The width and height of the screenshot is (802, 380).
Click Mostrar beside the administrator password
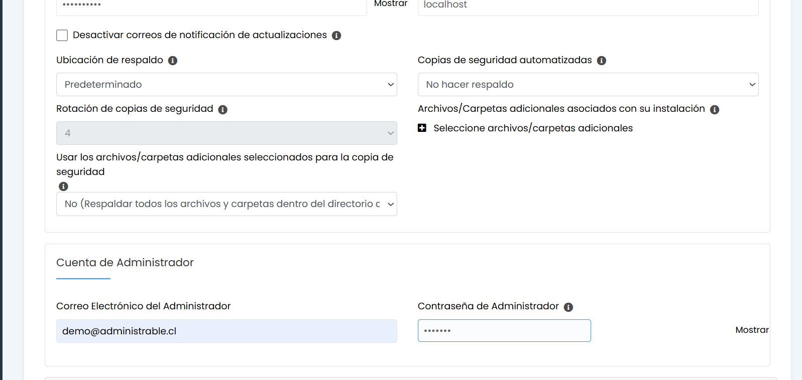[x=751, y=330]
